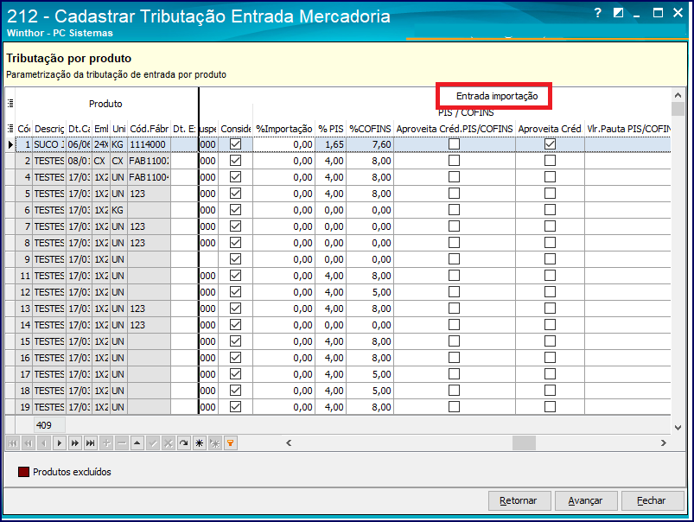This screenshot has width=694, height=522.
Task: Select the FAB1100 factory code cell for product 4
Action: (x=150, y=177)
